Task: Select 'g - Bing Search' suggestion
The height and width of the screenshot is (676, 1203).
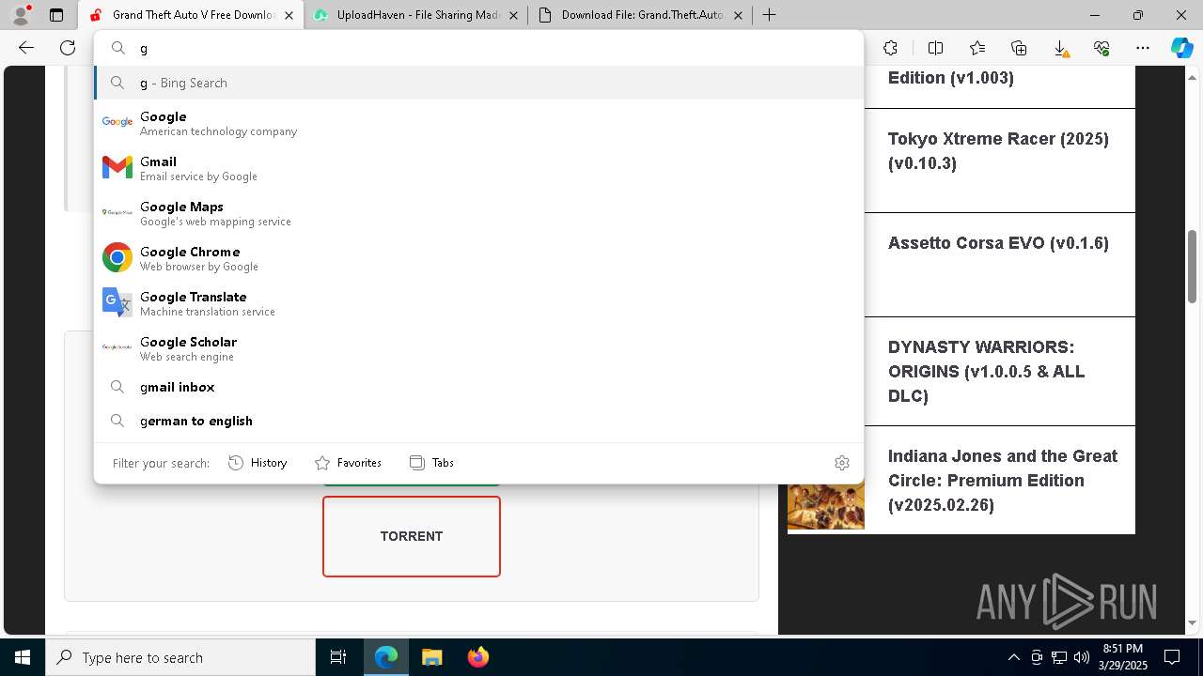Action: tap(478, 83)
